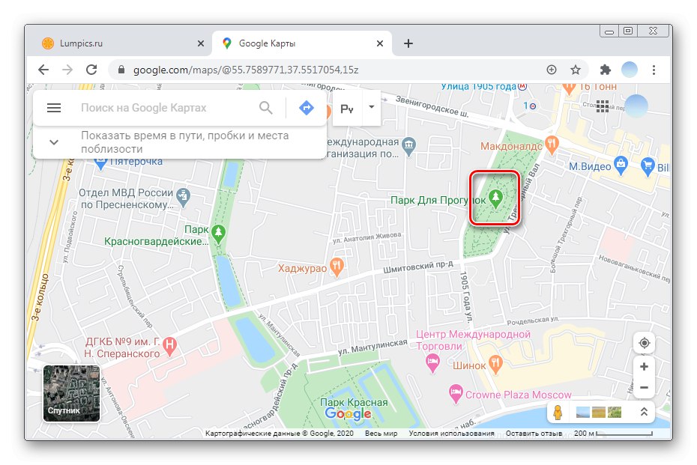Click the Весь мир link
Image resolution: width=697 pixels, height=465 pixels.
(x=381, y=433)
